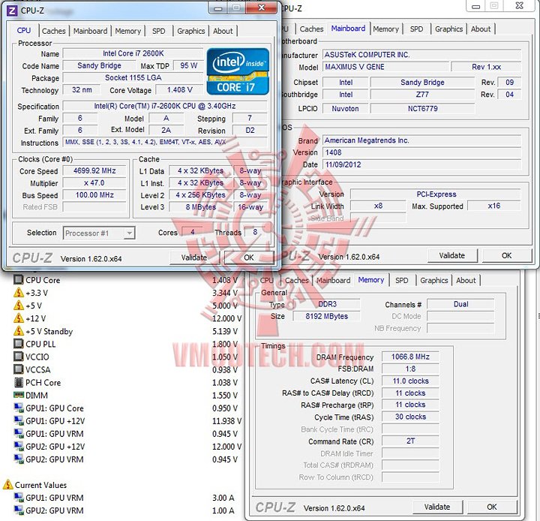Click the FSB:DRAM ratio 1:8 value

[410, 369]
